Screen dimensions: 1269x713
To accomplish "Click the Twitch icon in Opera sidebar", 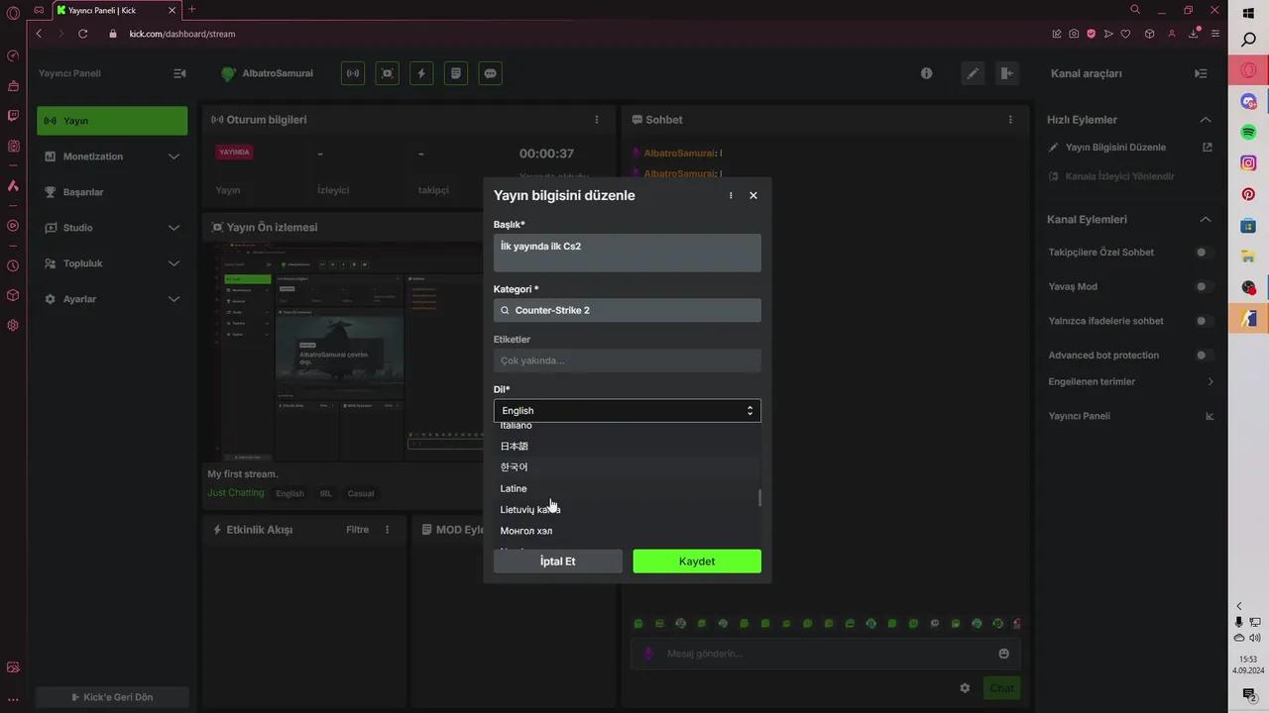I will click(13, 116).
